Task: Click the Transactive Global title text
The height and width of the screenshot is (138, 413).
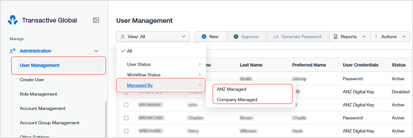Action: point(50,20)
